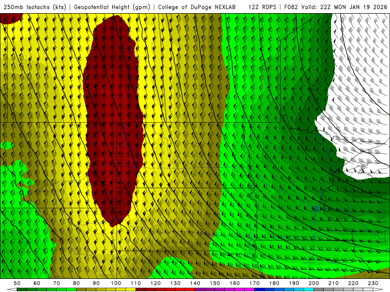Click the cyan swatch just before 200
The width and height of the screenshot is (390, 292).
point(309,290)
